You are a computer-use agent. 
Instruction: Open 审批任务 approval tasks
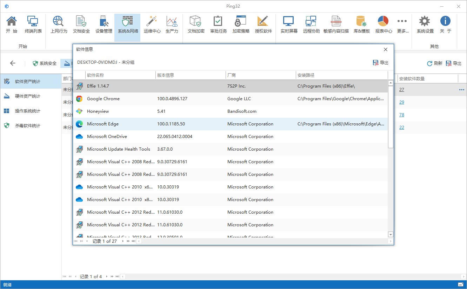point(218,25)
